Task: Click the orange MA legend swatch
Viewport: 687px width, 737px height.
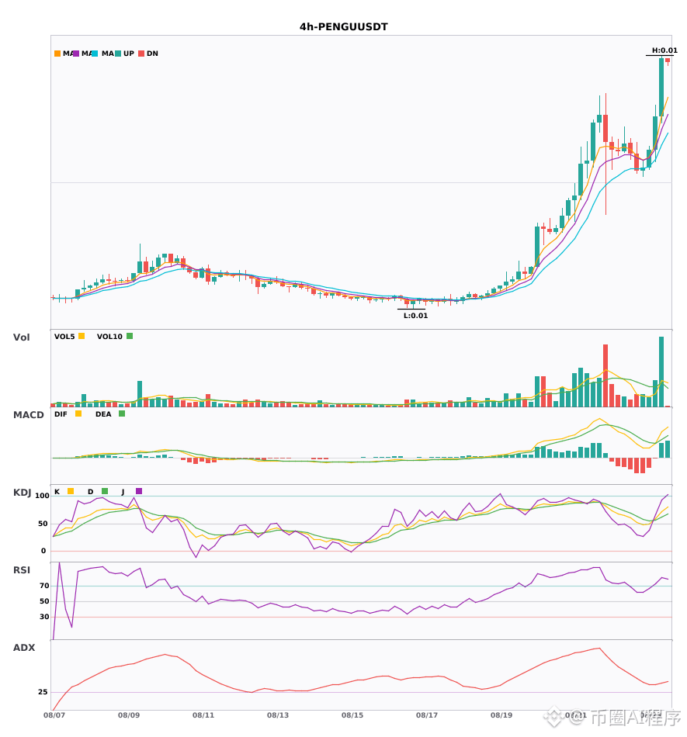Action: click(57, 54)
